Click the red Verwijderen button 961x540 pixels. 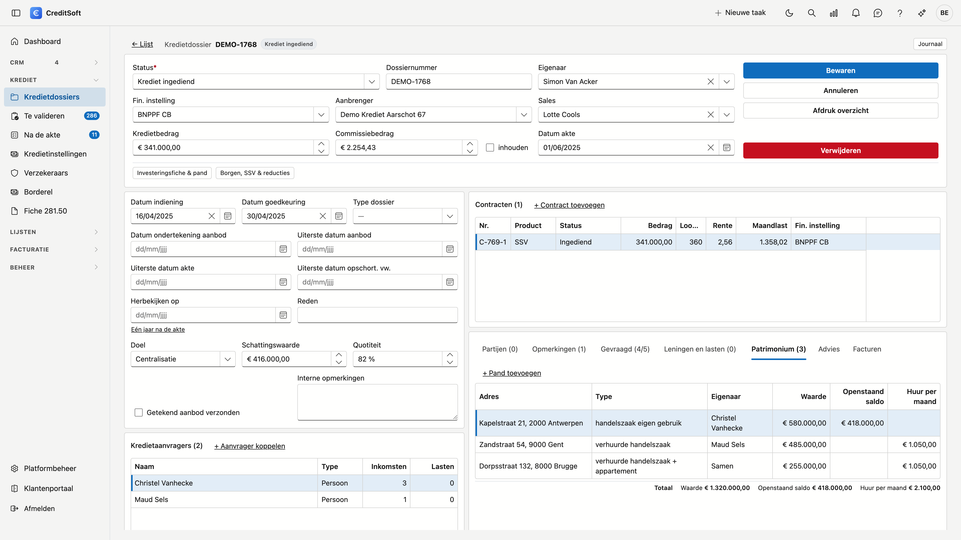pos(841,150)
